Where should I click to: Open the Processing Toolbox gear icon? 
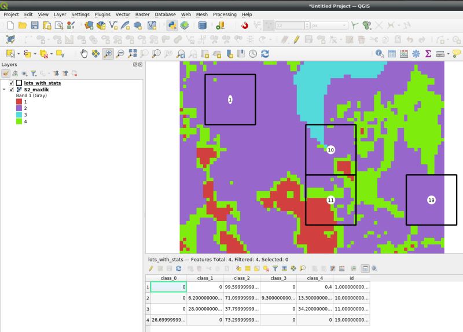point(416,54)
